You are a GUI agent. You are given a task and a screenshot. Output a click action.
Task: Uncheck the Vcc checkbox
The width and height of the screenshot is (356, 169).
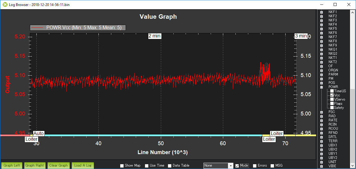(332, 95)
